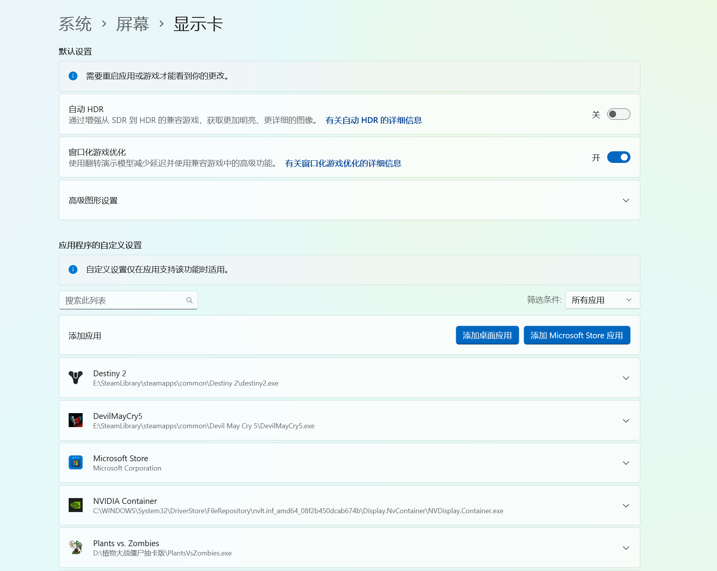Go back to 屏幕 breadcrumb

pyautogui.click(x=132, y=24)
